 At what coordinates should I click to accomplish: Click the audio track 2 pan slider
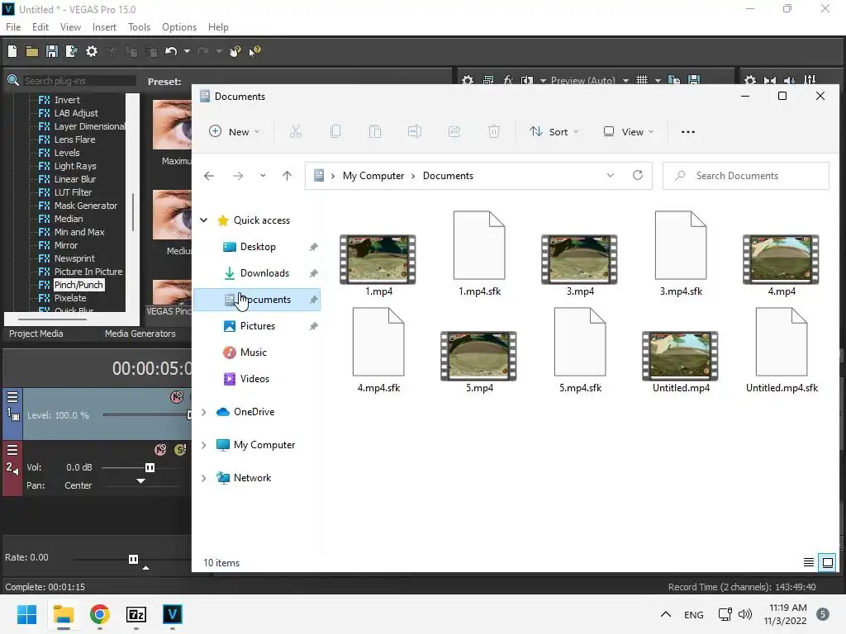click(x=140, y=481)
